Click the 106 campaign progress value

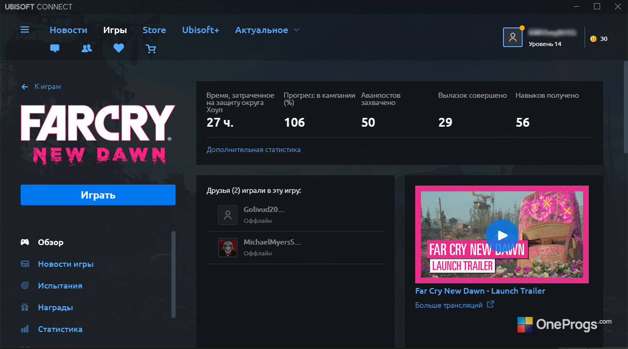(x=294, y=123)
